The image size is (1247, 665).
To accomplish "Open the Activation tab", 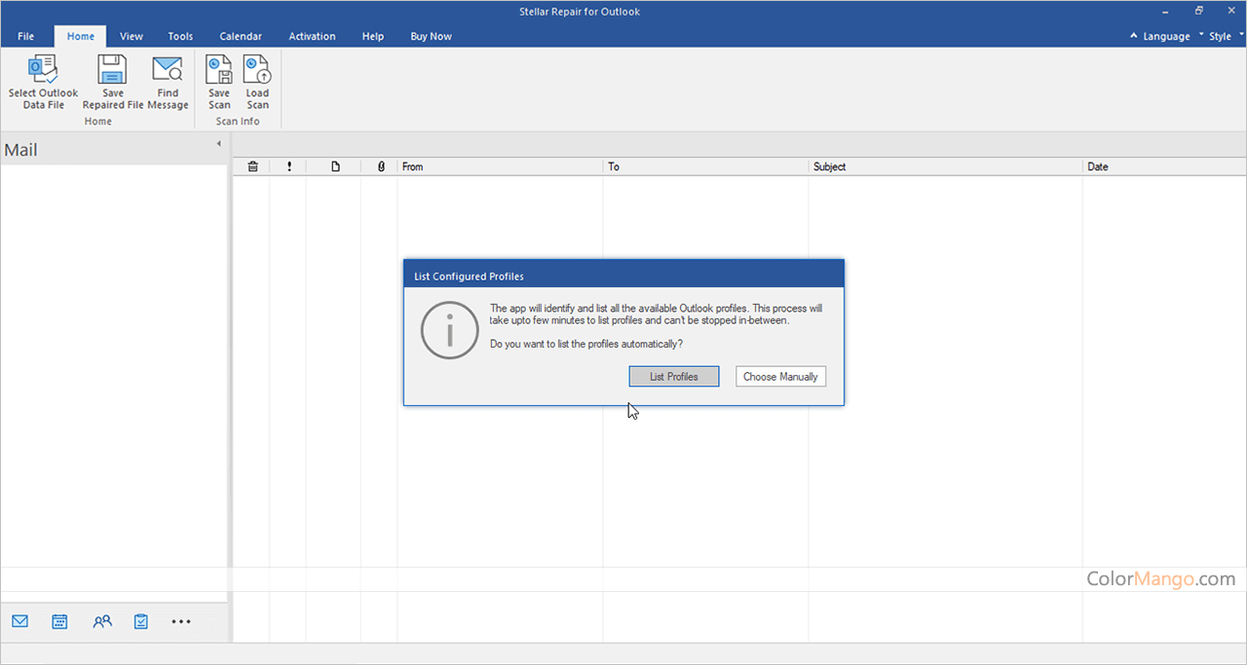I will click(x=312, y=36).
